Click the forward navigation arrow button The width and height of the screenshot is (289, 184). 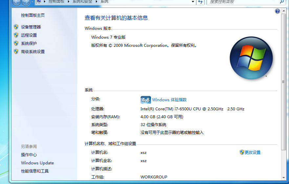coord(25,2)
